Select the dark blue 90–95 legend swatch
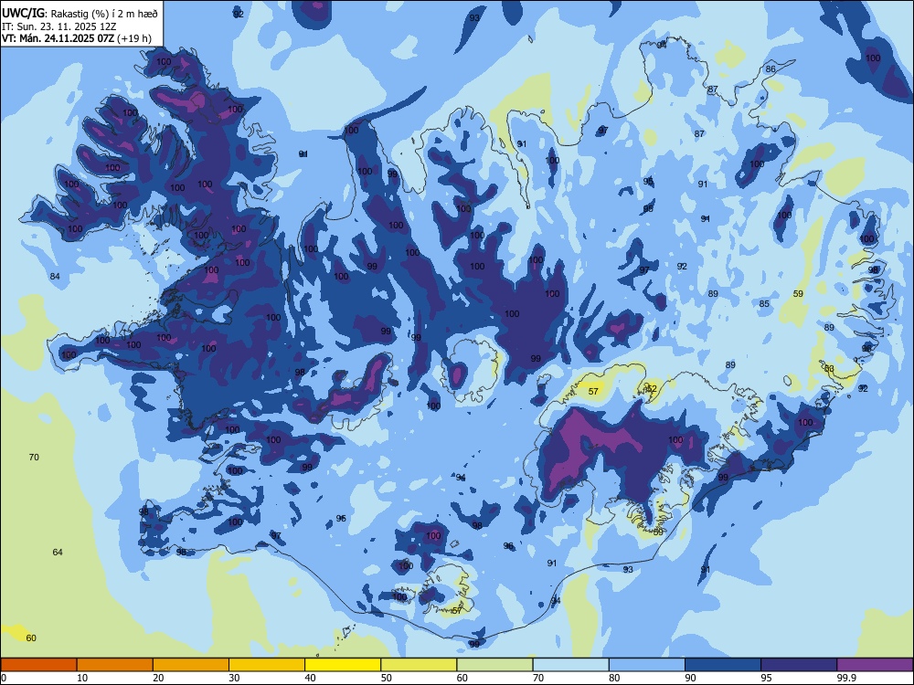 point(723,665)
